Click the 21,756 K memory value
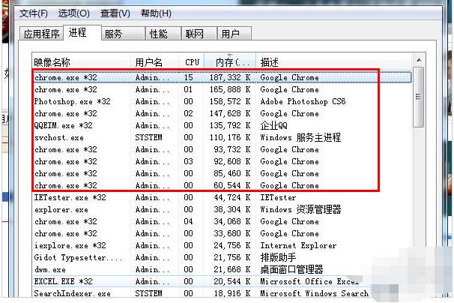The width and height of the screenshot is (454, 303). 232,257
